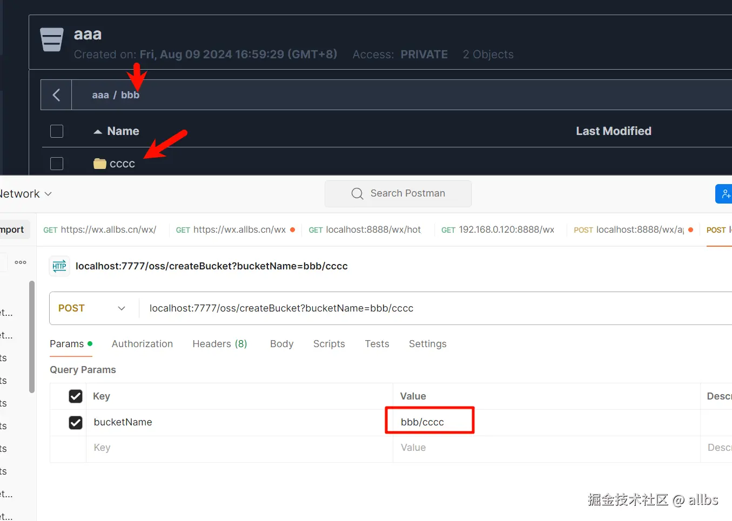This screenshot has height=521, width=732.
Task: Click bbb in the breadcrumb path
Action: [x=130, y=95]
